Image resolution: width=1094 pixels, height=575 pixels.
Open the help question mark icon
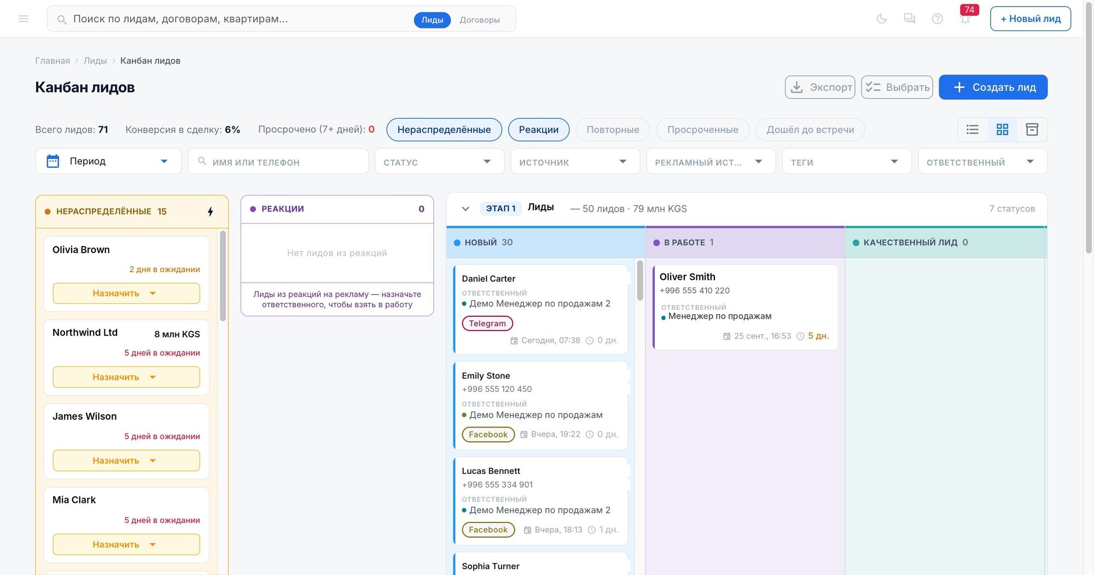[x=938, y=19]
